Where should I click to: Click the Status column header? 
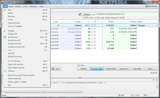(147, 22)
